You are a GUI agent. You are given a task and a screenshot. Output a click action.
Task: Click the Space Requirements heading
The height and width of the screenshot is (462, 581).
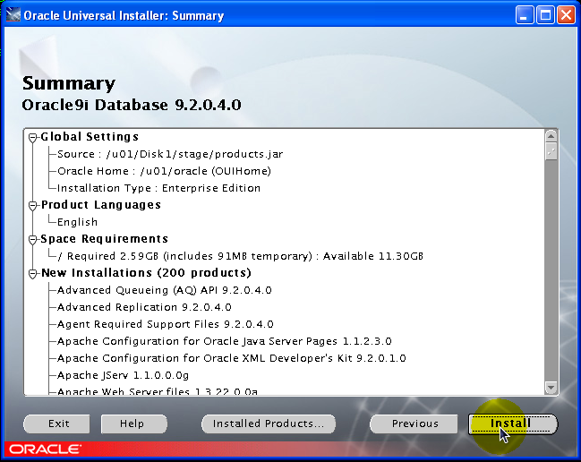coord(104,239)
